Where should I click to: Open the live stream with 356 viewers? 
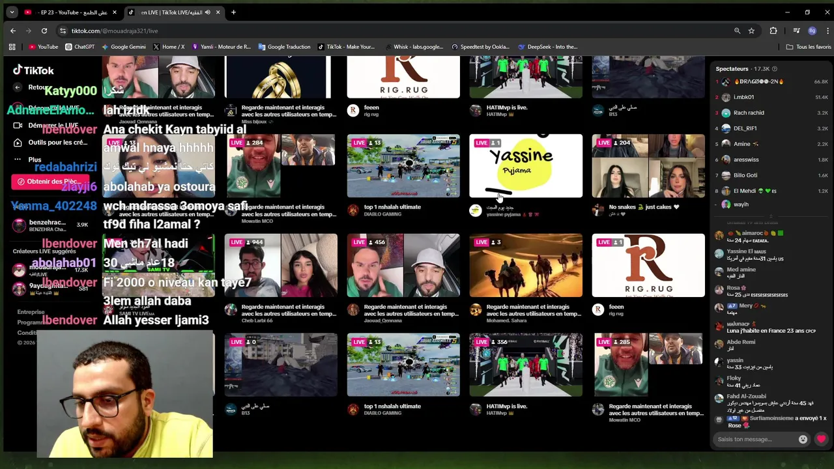pyautogui.click(x=526, y=365)
